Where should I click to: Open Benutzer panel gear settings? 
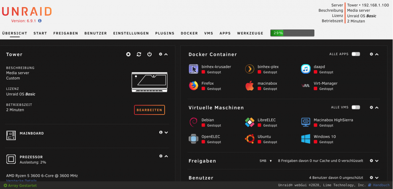point(371,178)
